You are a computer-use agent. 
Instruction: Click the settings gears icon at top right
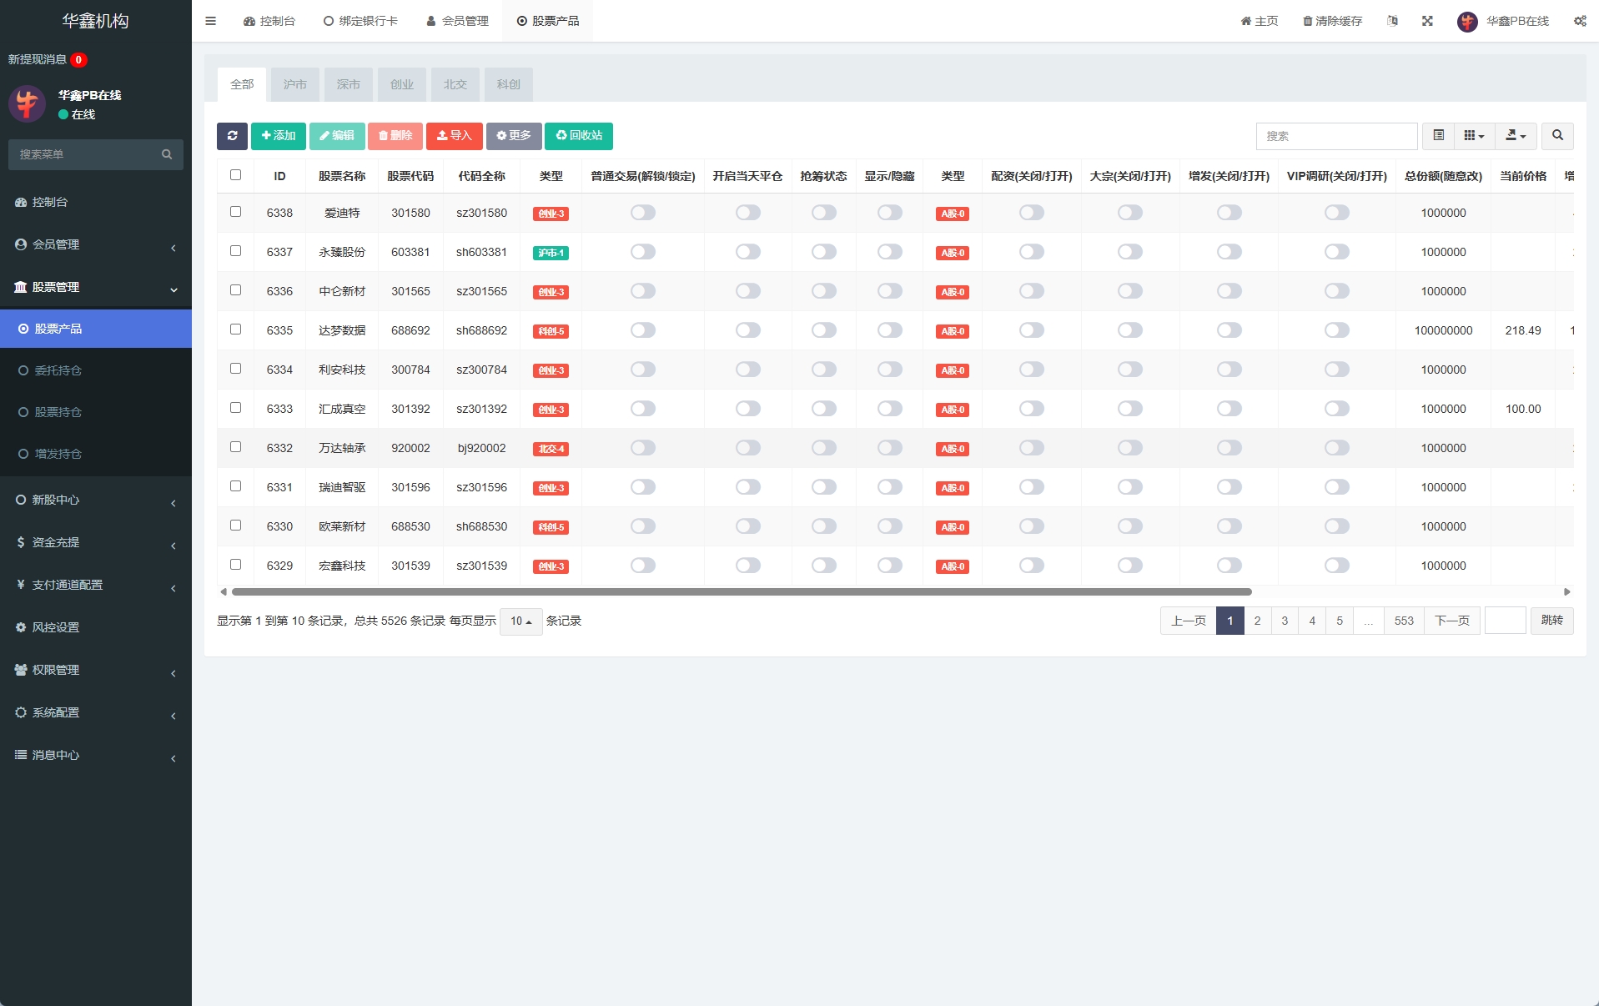tap(1579, 21)
